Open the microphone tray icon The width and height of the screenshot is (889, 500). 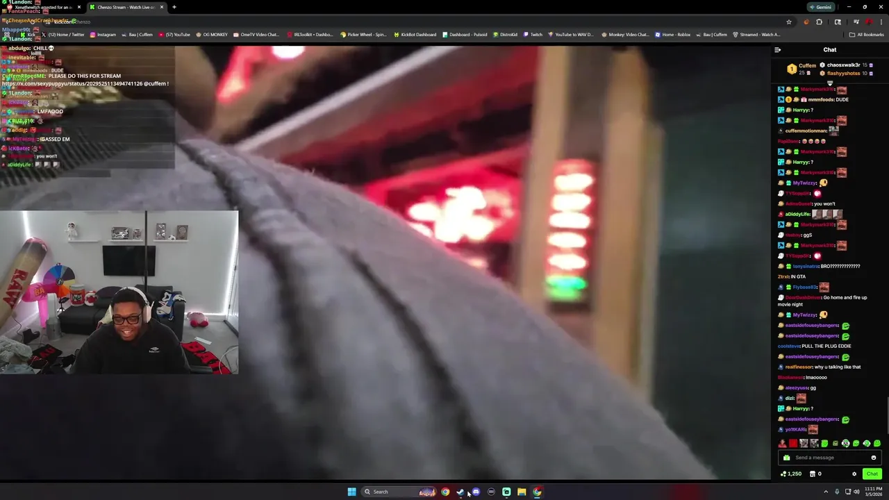tap(837, 492)
